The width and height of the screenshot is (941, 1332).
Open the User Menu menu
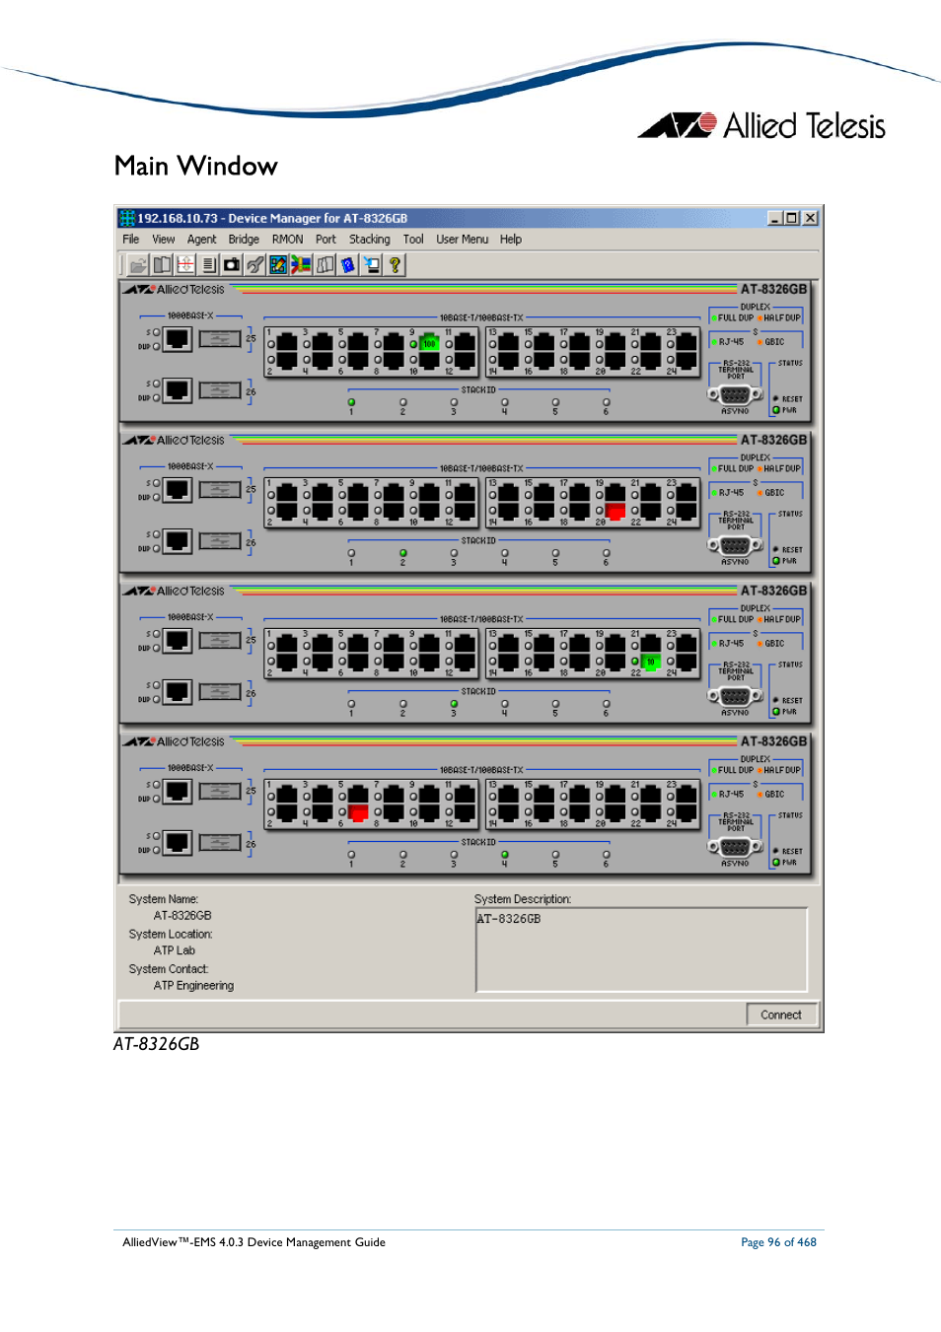463,240
